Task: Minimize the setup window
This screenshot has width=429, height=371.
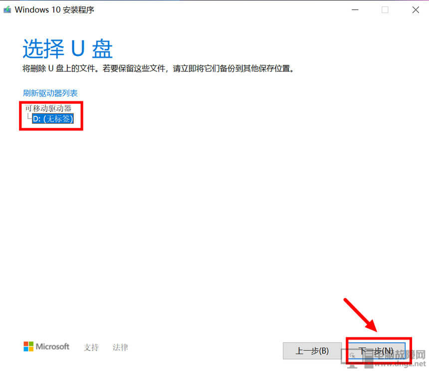Action: (355, 10)
